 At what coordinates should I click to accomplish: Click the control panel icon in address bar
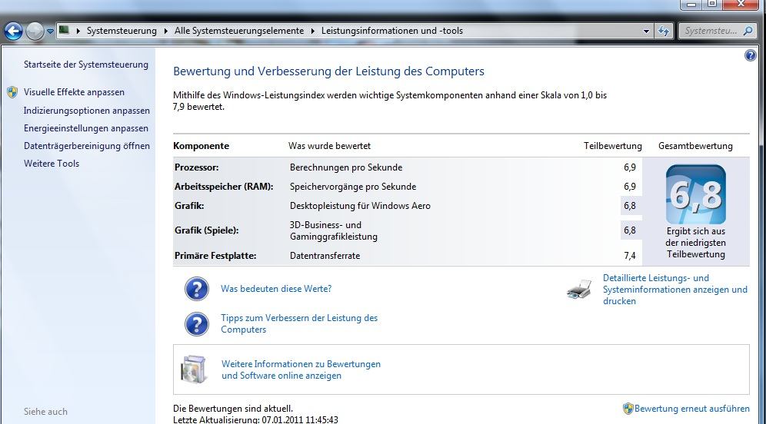click(64, 30)
